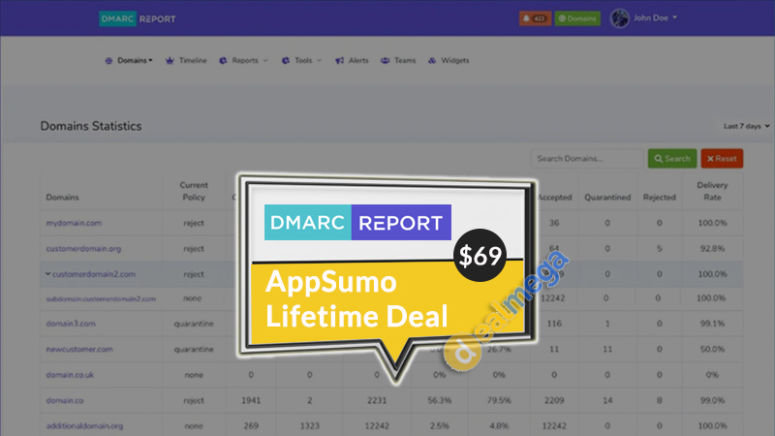Click the 2209 accepted value for domain.co

coord(554,400)
